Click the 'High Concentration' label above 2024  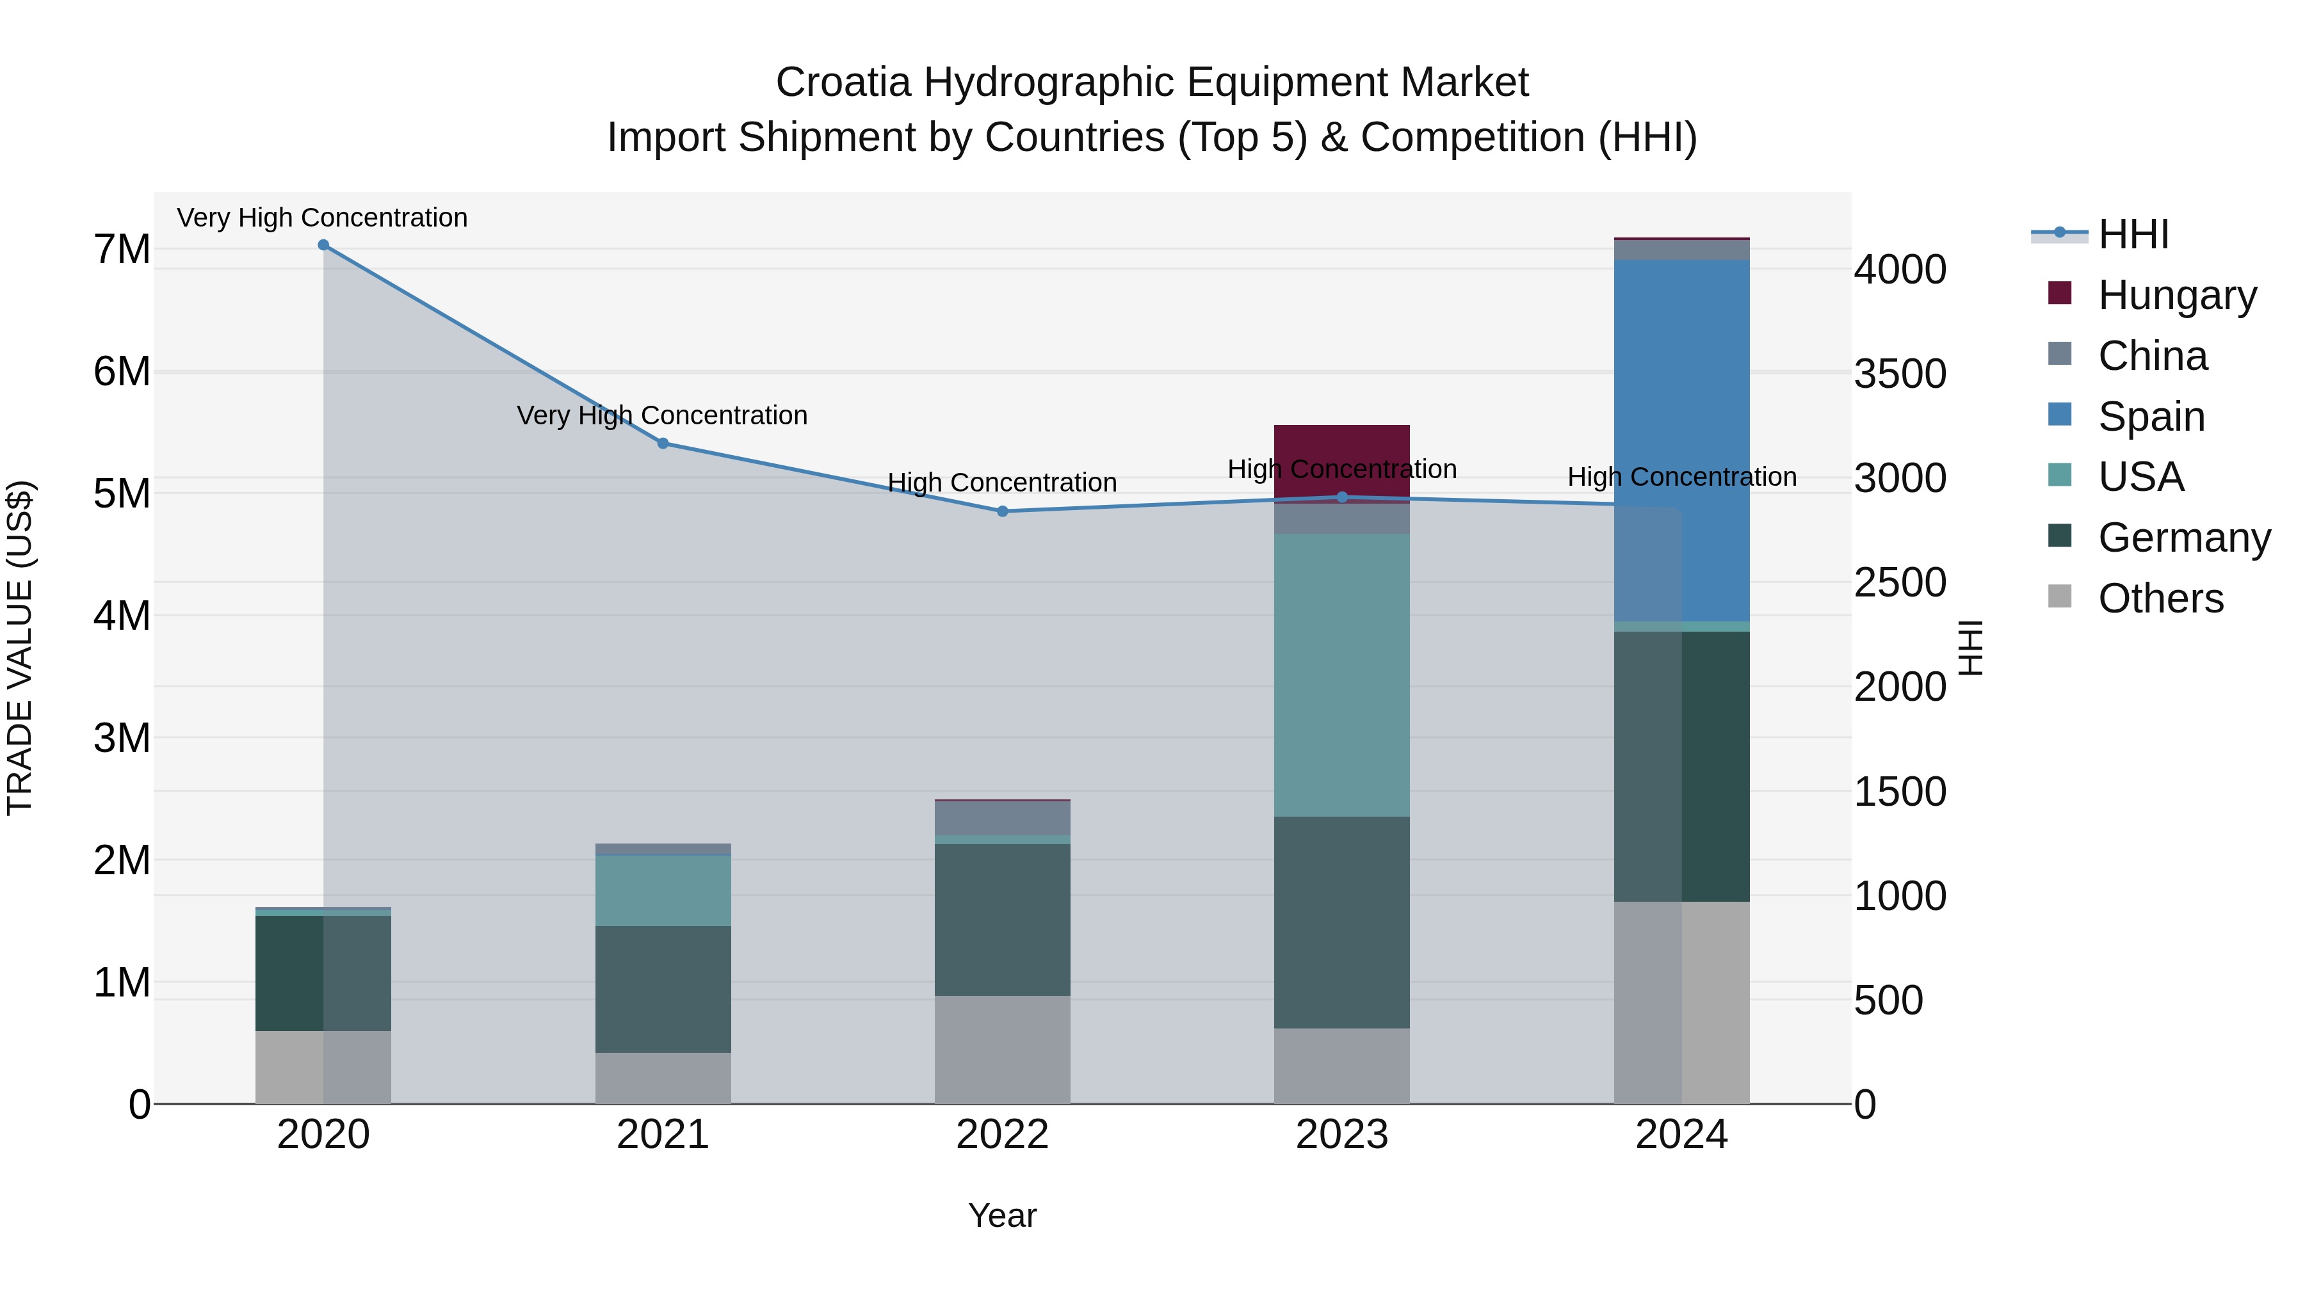(1682, 477)
